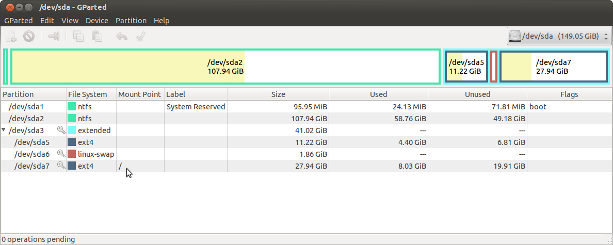Image resolution: width=613 pixels, height=245 pixels.
Task: Click the key icon beside /dev/sda7
Action: click(61, 166)
